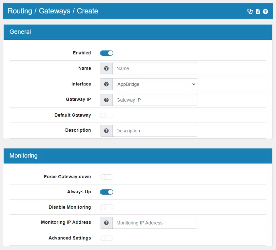The image size is (276, 250).
Task: Click the help icon beside the Name field
Action: coord(107,68)
